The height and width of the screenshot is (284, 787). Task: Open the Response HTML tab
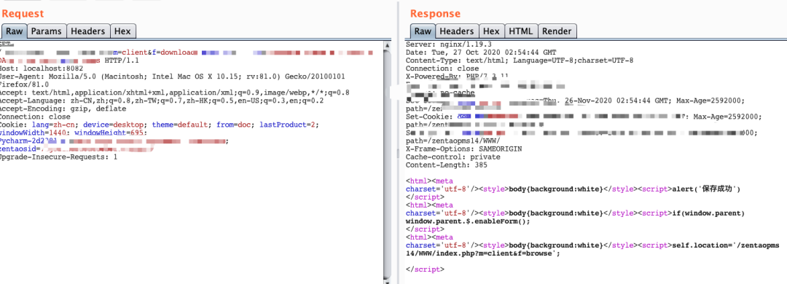pyautogui.click(x=521, y=31)
